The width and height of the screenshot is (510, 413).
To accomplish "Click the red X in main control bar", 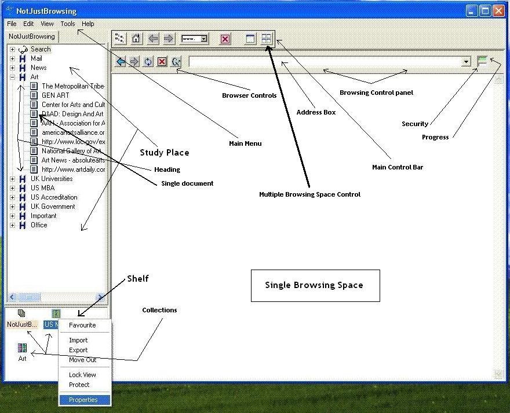I will 225,39.
